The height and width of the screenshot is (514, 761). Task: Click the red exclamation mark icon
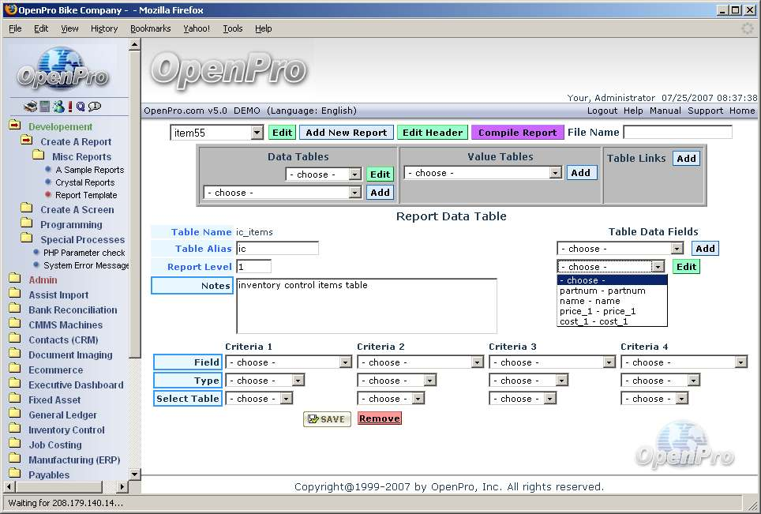pos(69,107)
